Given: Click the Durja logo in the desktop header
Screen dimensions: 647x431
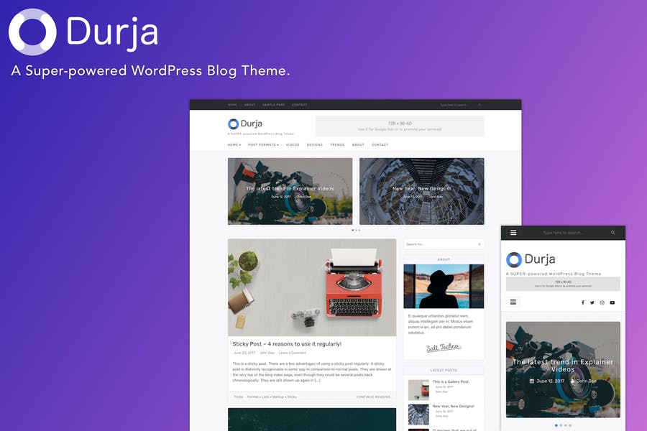Looking at the screenshot, I should [x=243, y=124].
